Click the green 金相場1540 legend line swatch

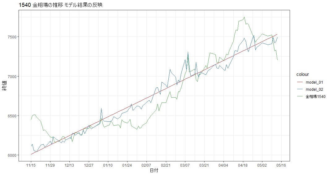pos(300,97)
